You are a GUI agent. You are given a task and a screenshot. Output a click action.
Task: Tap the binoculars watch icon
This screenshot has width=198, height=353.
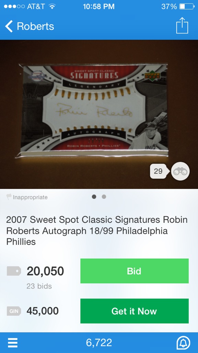click(180, 171)
